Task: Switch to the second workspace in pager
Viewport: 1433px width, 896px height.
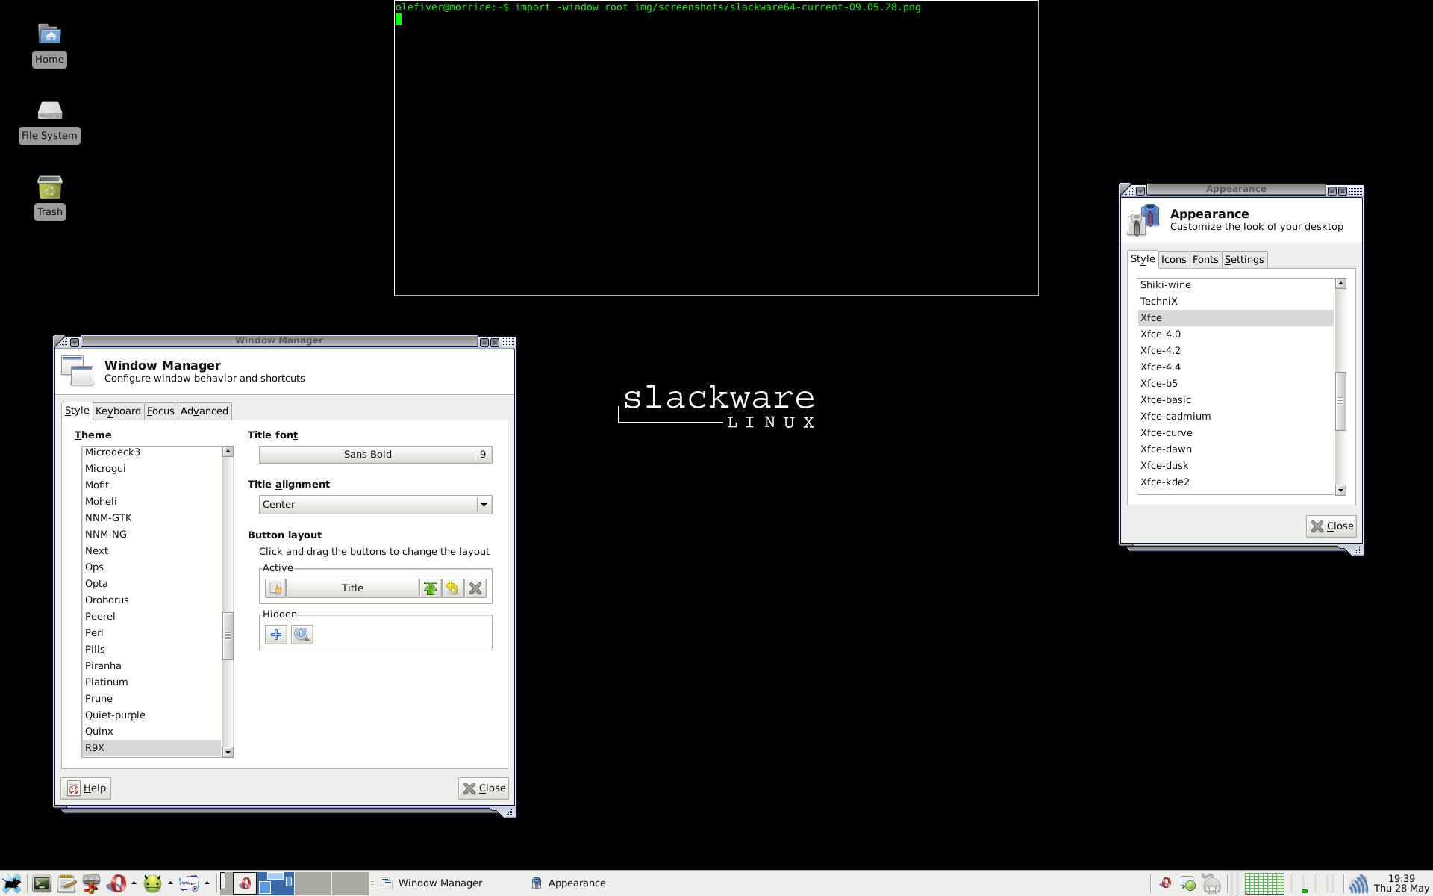Action: (x=275, y=883)
